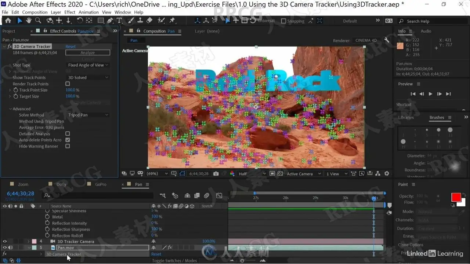The height and width of the screenshot is (264, 470).
Task: Open the Shot Type dropdown
Action: point(88,65)
